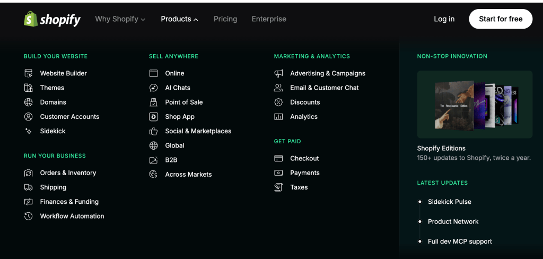Click the Advertising & Campaigns megaphone icon
The width and height of the screenshot is (543, 259).
[x=278, y=73]
